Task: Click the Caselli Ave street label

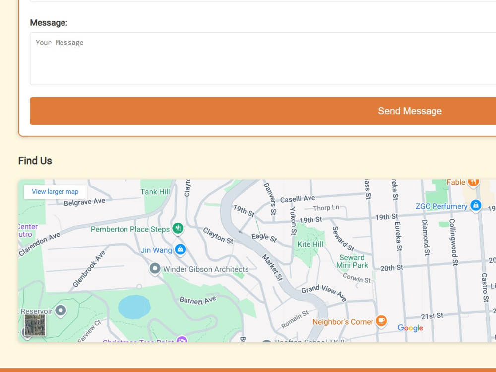Action: 298,199
